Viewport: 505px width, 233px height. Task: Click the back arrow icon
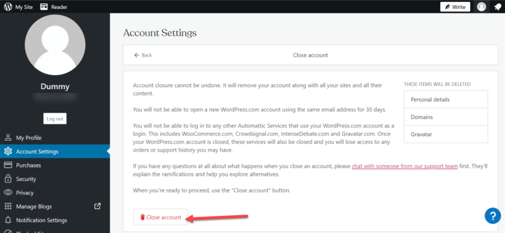pyautogui.click(x=137, y=55)
